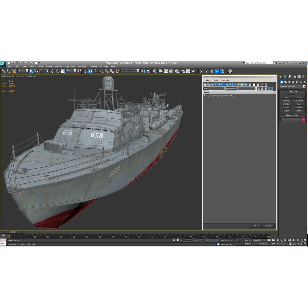Open the Selection Filter 'All' dropdown
The height and width of the screenshot is (308, 308).
23,70
